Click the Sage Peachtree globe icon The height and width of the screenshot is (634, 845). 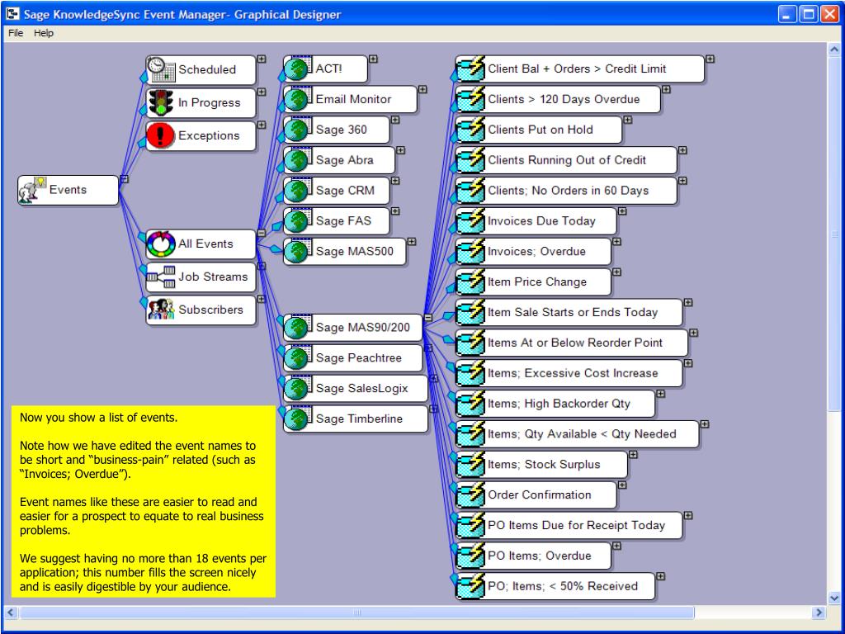point(298,358)
